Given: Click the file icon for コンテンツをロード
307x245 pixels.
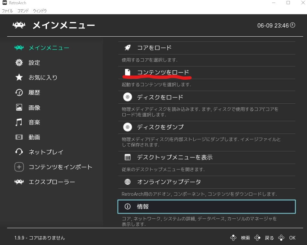Looking at the screenshot, I should click(128, 72).
